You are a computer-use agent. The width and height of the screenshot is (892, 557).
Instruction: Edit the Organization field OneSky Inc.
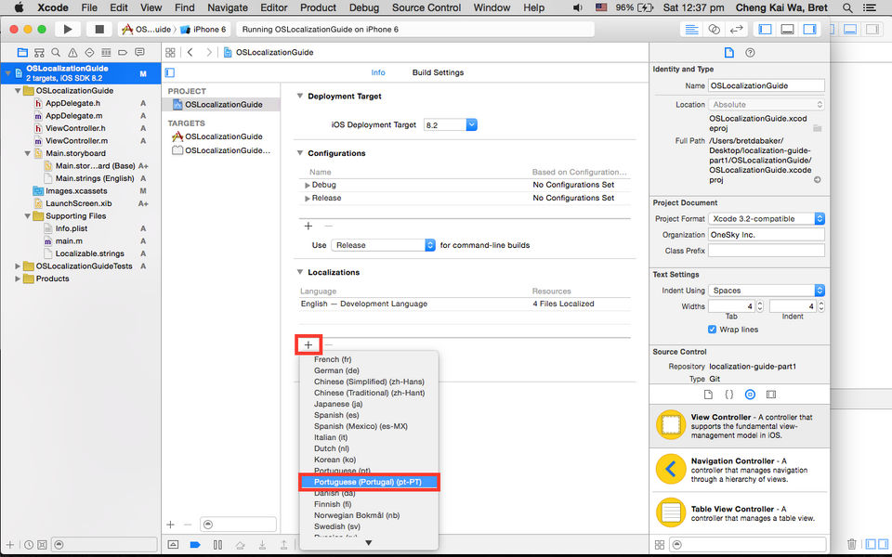[767, 235]
